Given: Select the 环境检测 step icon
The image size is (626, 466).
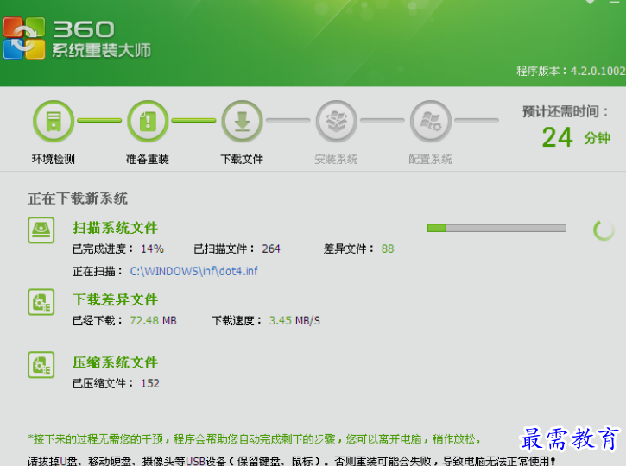Looking at the screenshot, I should click(x=54, y=121).
